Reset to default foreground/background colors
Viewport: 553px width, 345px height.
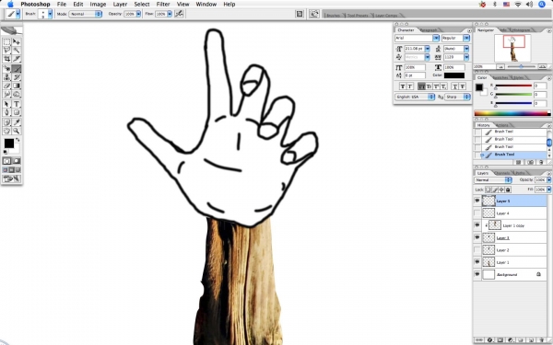point(6,152)
